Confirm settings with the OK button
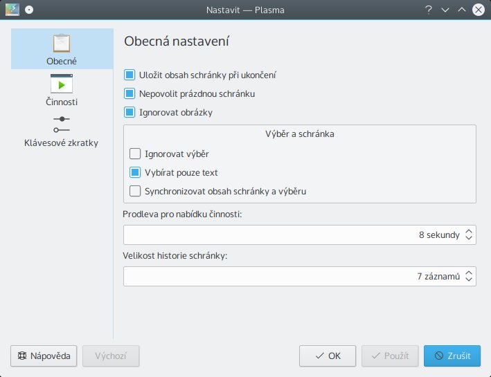The image size is (491, 377). pyautogui.click(x=328, y=356)
